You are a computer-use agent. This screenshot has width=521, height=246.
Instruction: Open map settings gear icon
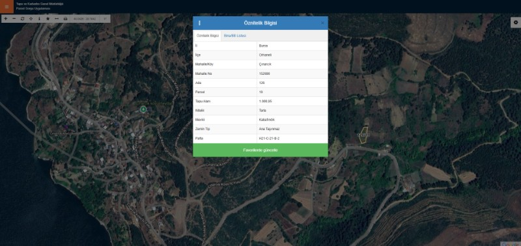click(516, 22)
